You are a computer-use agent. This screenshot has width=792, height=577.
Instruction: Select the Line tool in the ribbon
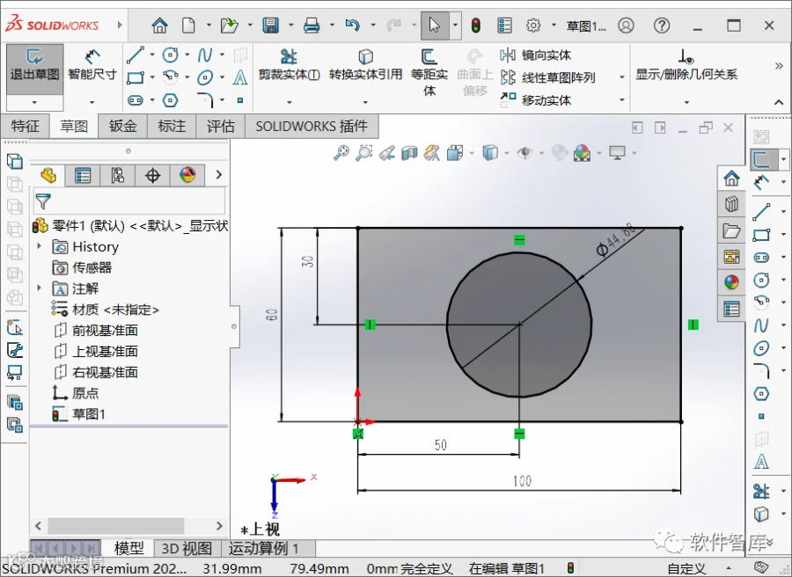(135, 55)
